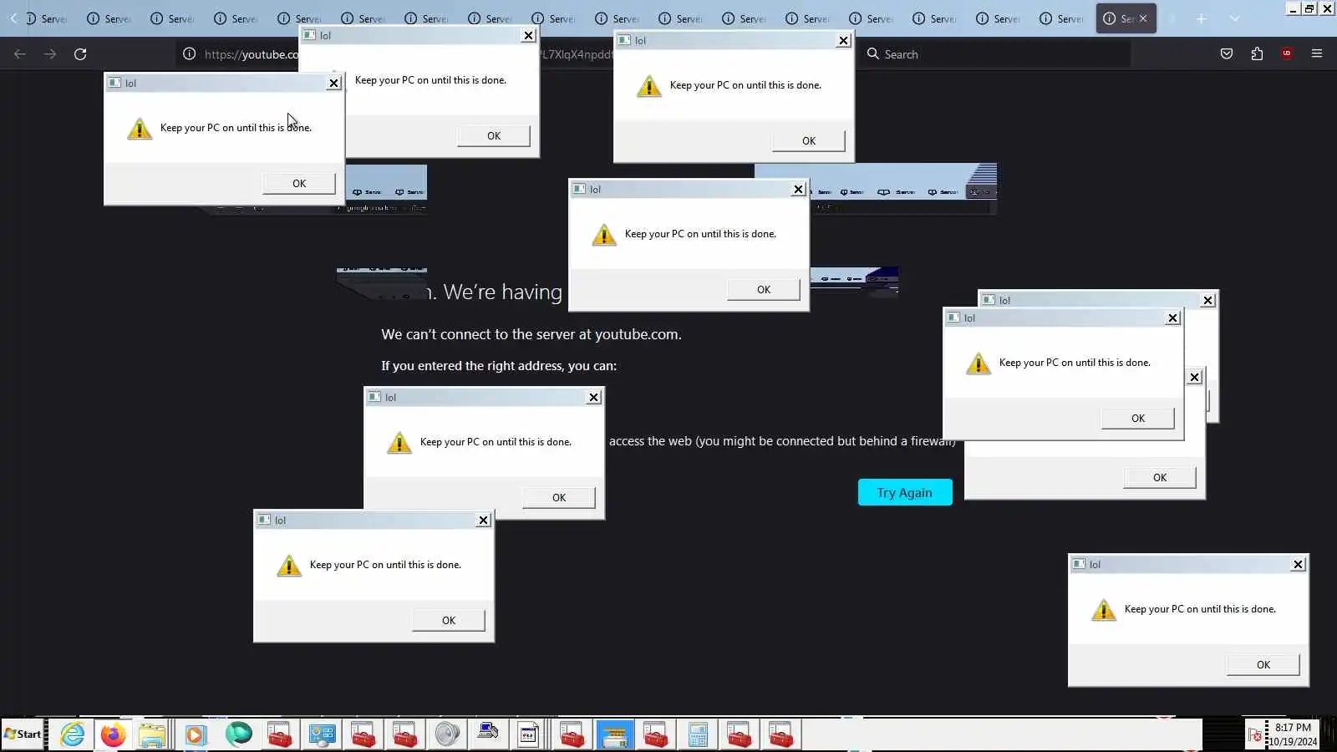This screenshot has height=752, width=1337.
Task: Click OK in dialog beside the 'We're having' heading
Action: [764, 290]
